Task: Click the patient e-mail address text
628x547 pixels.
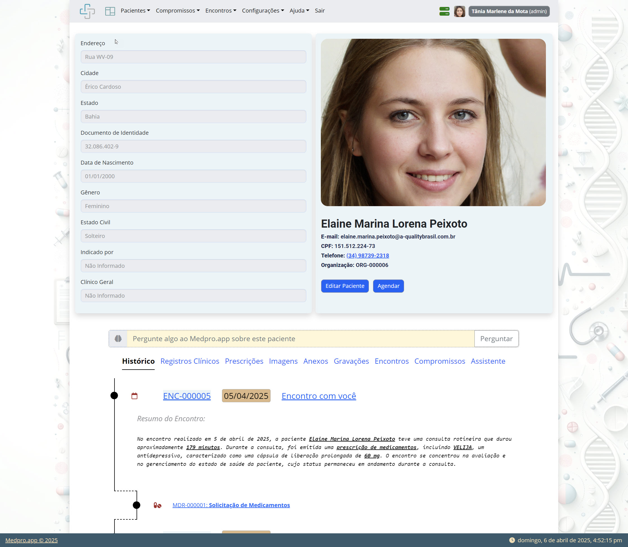Action: (x=398, y=237)
